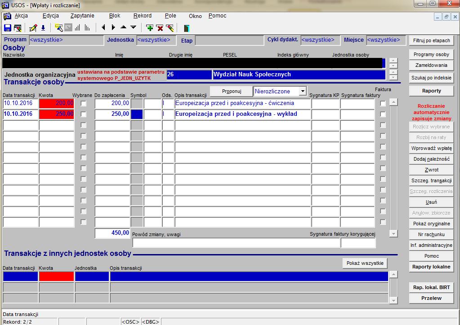This screenshot has height=325, width=460.
Task: Click the Zameldowania button
Action: click(x=431, y=65)
